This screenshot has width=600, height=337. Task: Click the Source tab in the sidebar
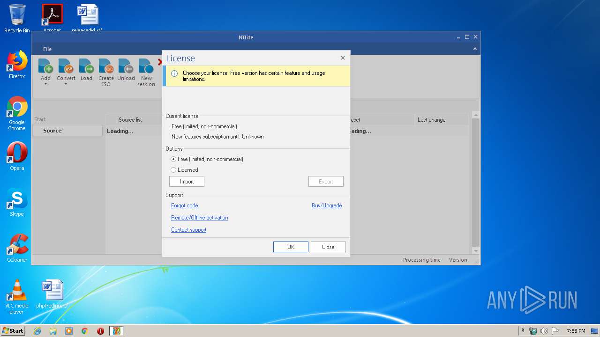67,131
